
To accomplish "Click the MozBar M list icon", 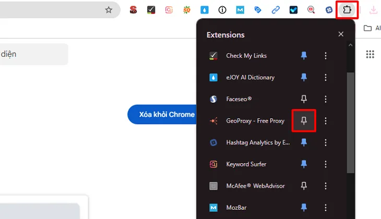I will pos(213,208).
